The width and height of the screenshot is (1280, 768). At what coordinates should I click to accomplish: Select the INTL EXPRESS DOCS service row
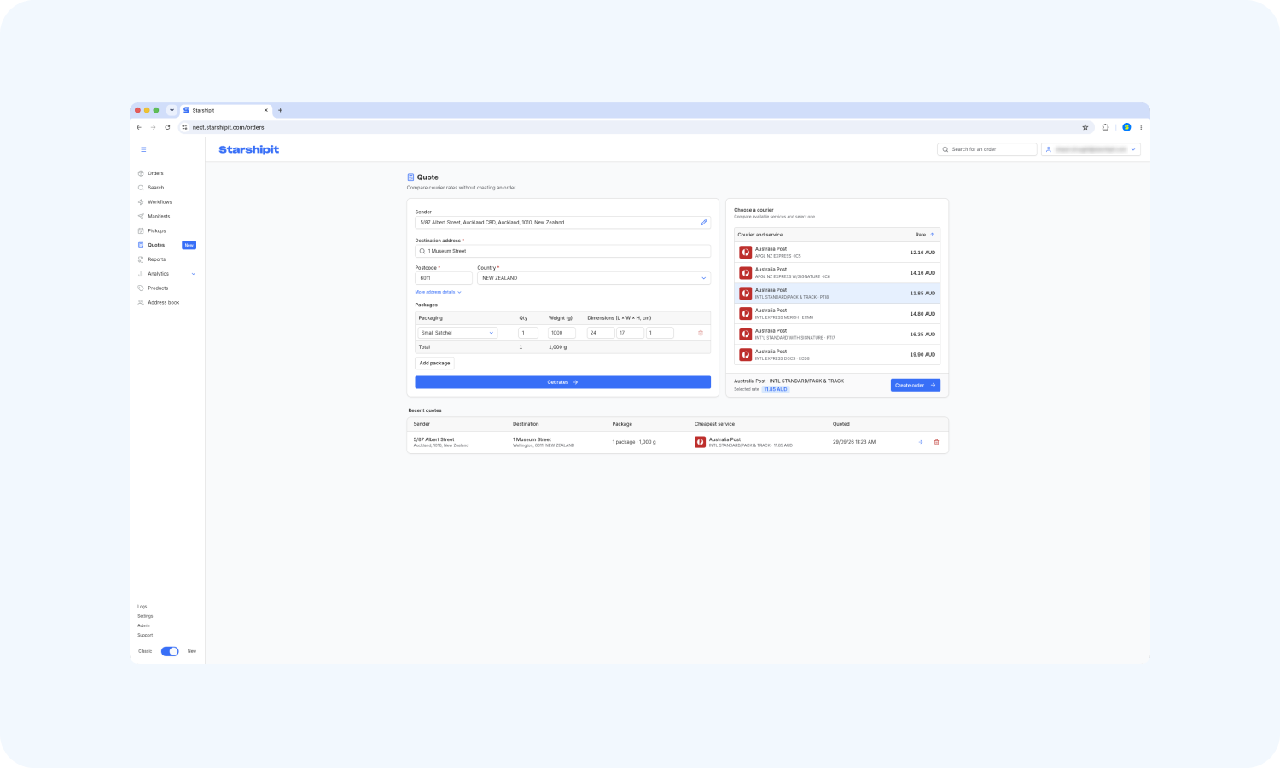point(837,355)
